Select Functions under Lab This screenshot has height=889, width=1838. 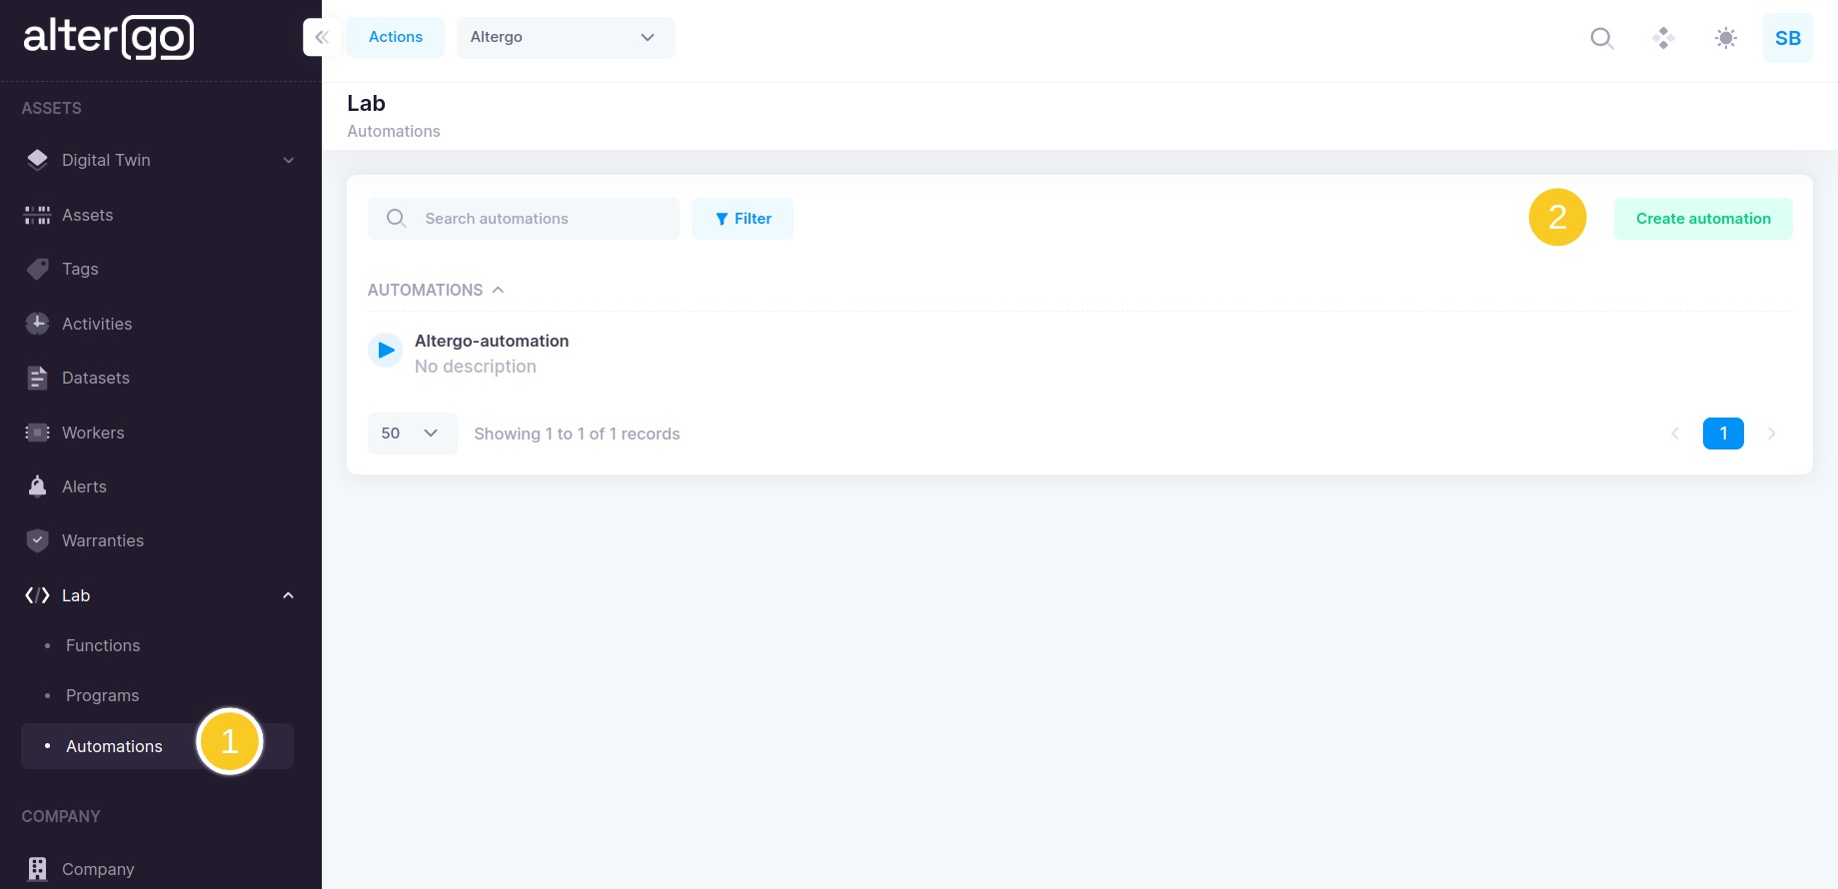coord(102,645)
